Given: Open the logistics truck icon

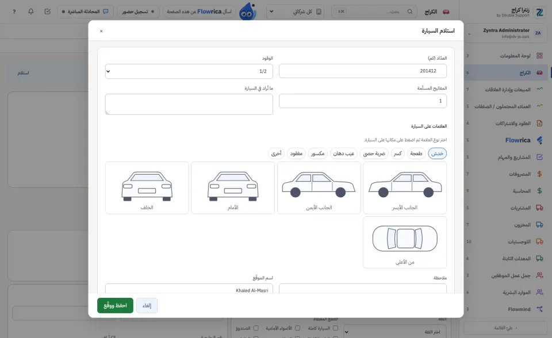Looking at the screenshot, I should (539, 241).
